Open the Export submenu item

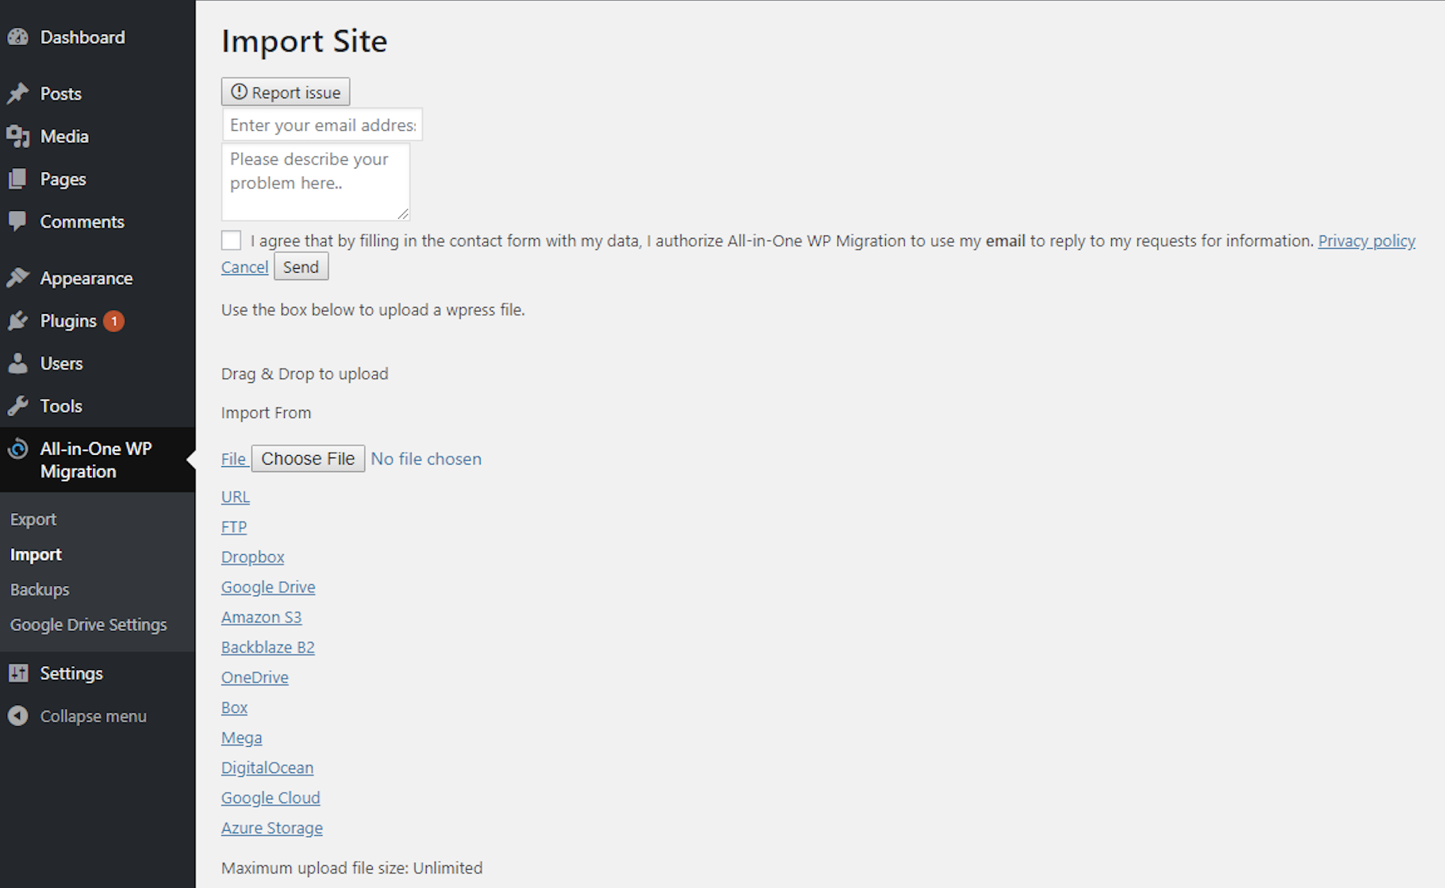point(33,519)
